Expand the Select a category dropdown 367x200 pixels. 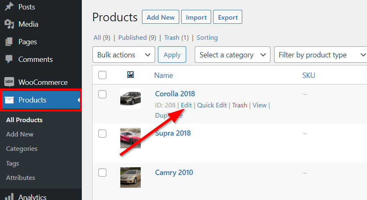(232, 55)
